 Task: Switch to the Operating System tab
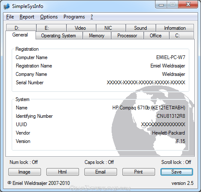click(x=59, y=36)
